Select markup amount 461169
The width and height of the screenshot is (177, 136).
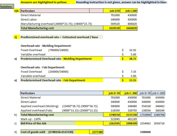tap(132, 119)
